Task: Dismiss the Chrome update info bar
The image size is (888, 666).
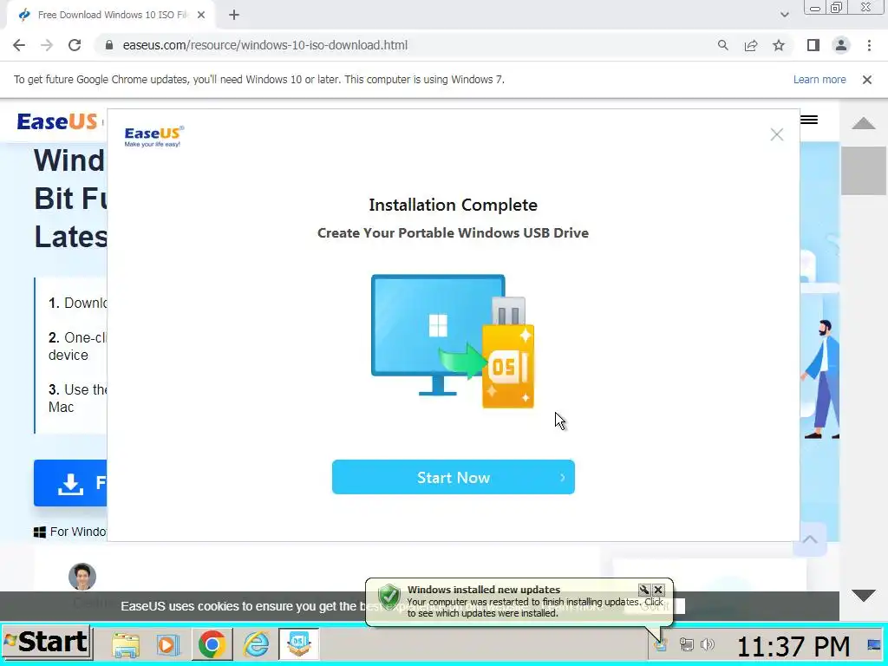Action: click(867, 80)
